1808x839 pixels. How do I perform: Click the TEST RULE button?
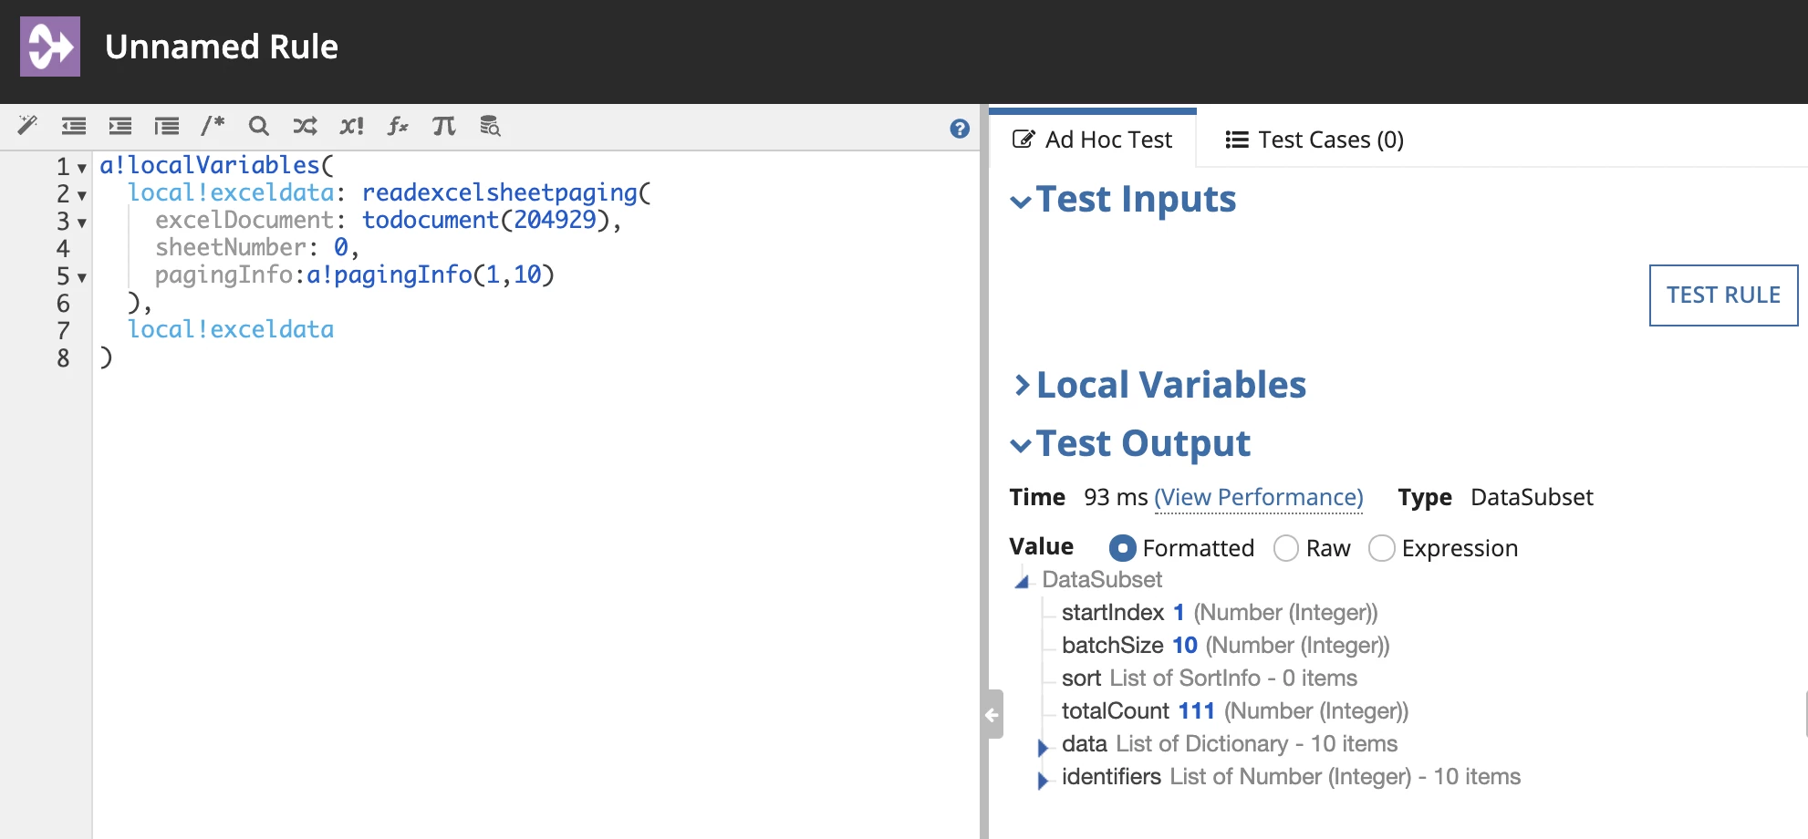(x=1723, y=295)
